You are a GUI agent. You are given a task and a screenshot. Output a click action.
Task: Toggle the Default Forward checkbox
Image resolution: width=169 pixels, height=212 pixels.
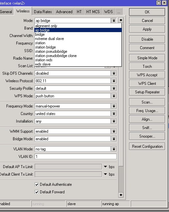37,192
